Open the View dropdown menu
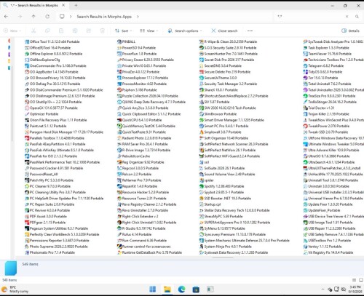This screenshot has width=364, height=296. (x=149, y=31)
